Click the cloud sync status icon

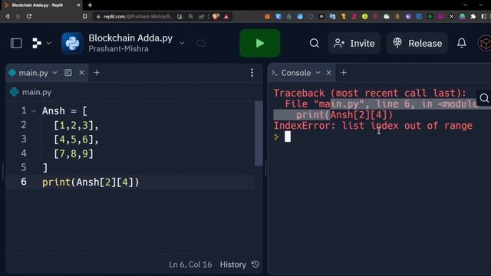click(201, 43)
